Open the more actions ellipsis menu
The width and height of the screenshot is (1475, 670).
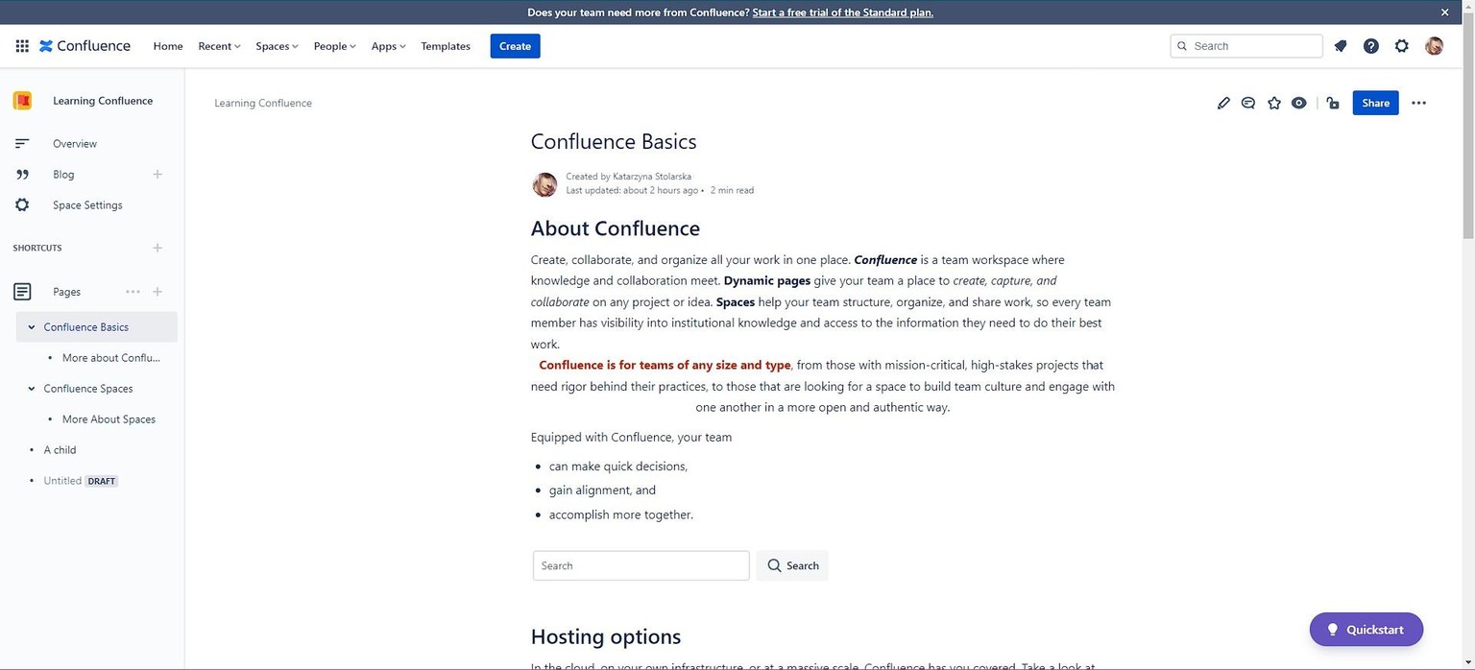(x=1419, y=103)
